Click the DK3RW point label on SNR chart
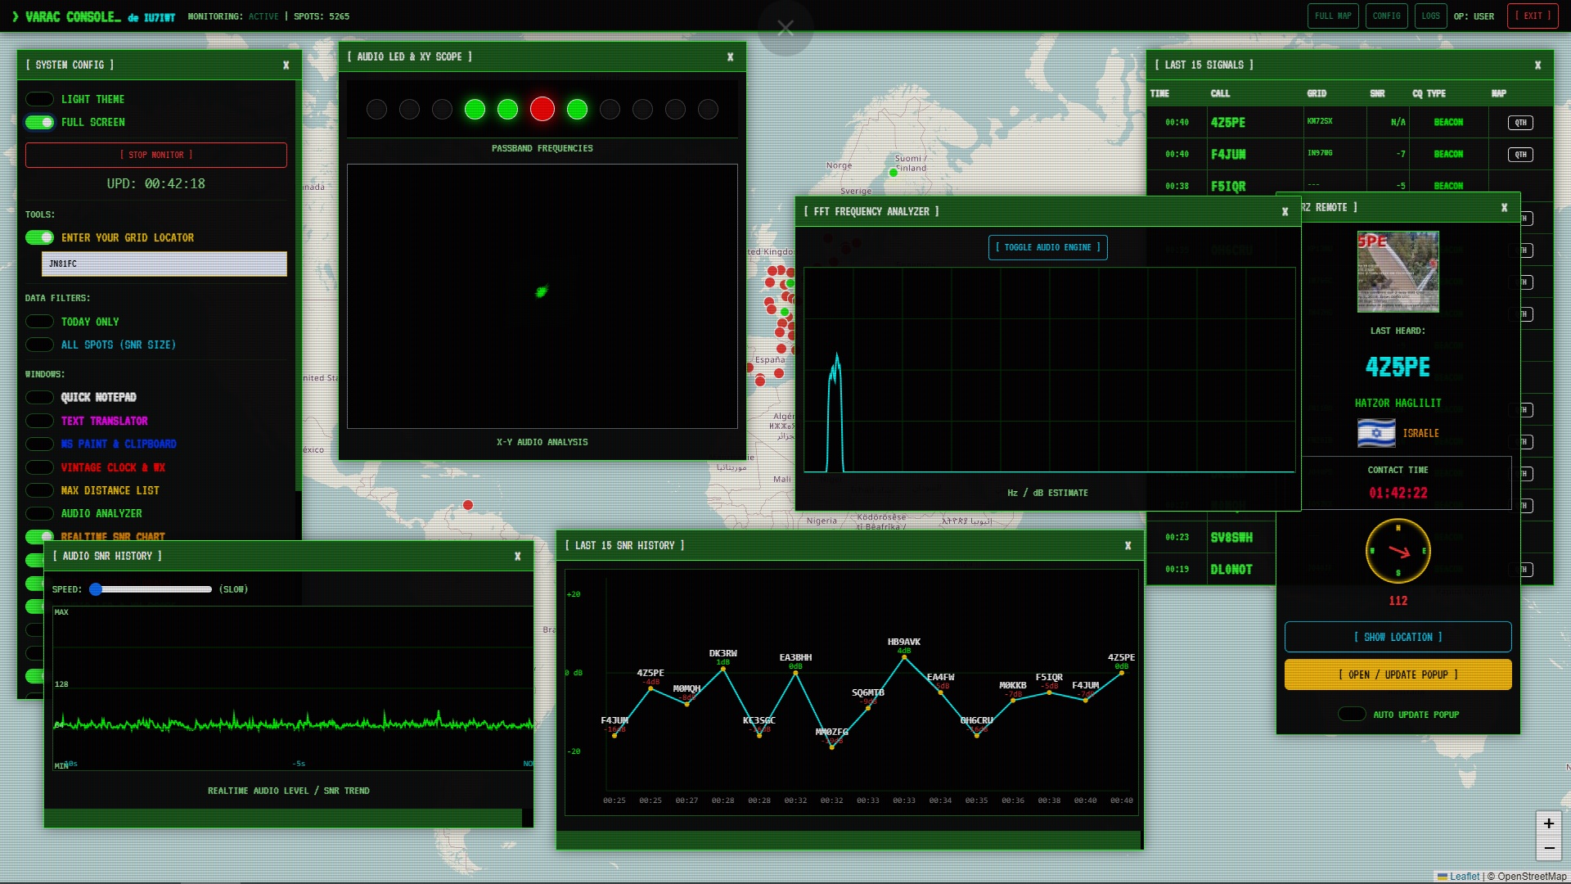Image resolution: width=1571 pixels, height=884 pixels. pyautogui.click(x=722, y=653)
